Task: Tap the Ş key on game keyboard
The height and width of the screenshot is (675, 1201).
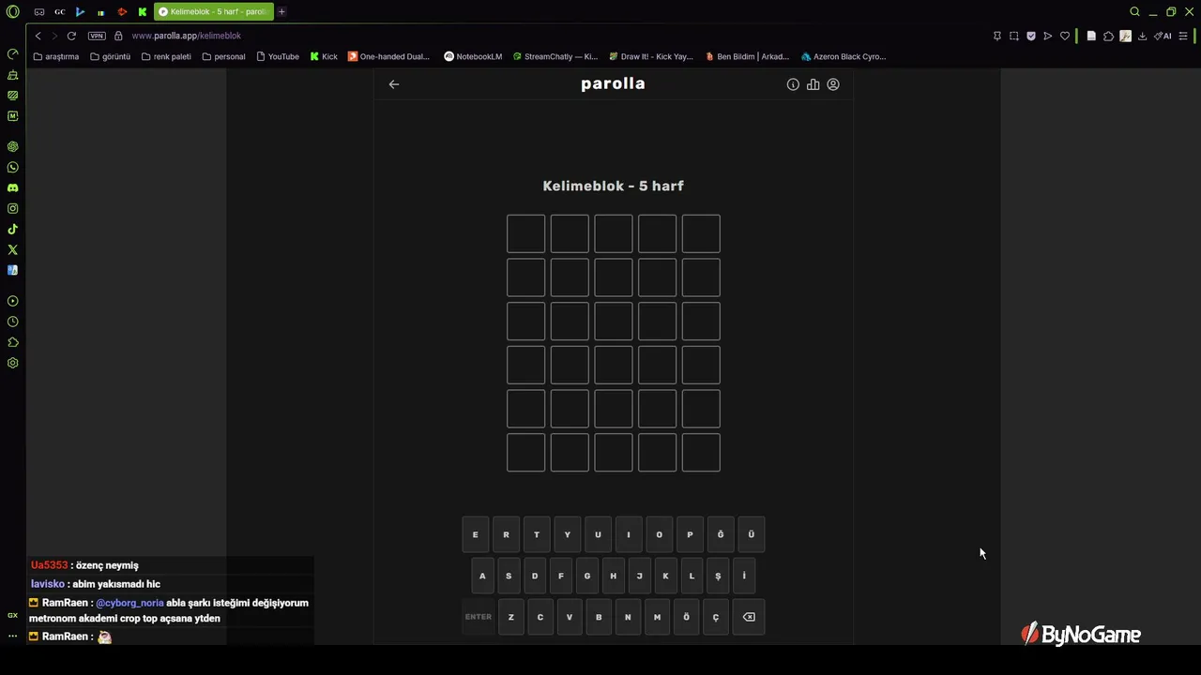Action: 718,576
